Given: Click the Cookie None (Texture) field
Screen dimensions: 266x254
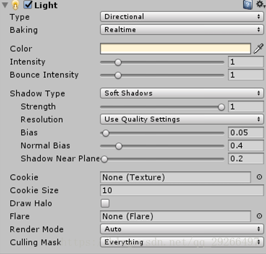Looking at the screenshot, I should click(175, 178).
